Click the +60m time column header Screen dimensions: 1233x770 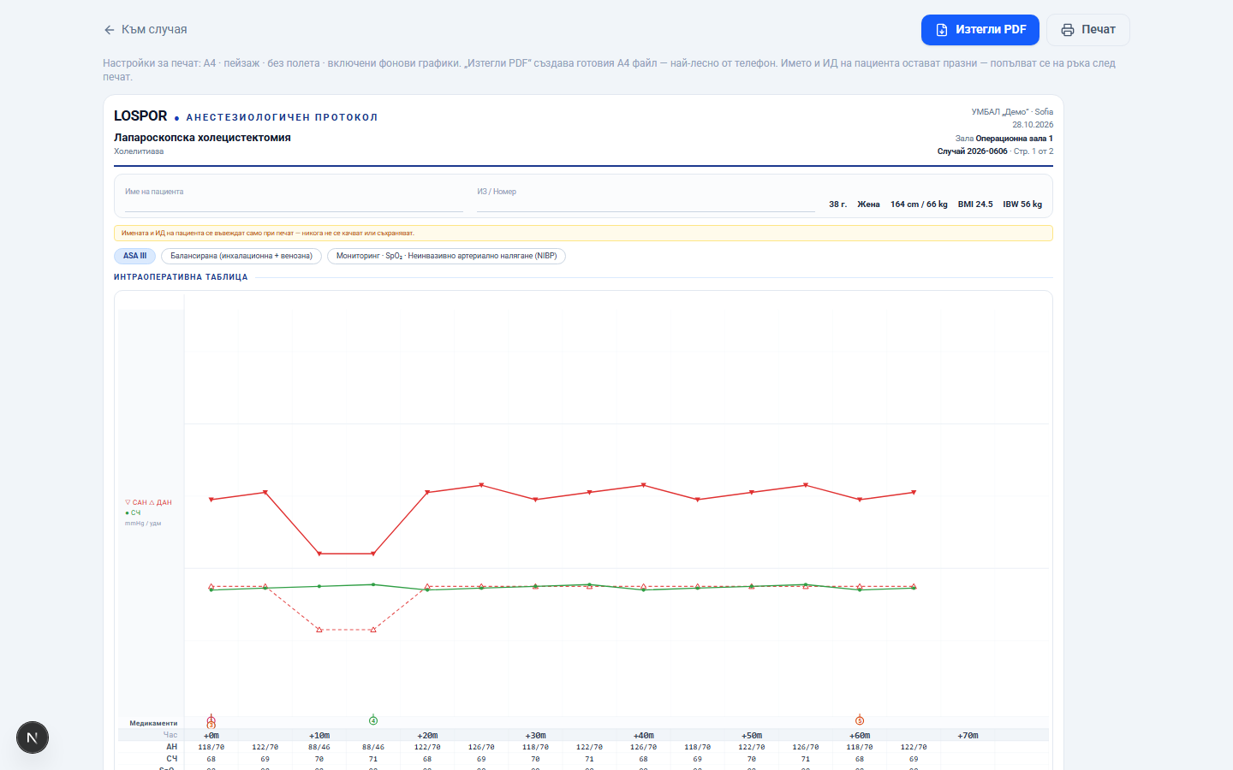coord(860,736)
